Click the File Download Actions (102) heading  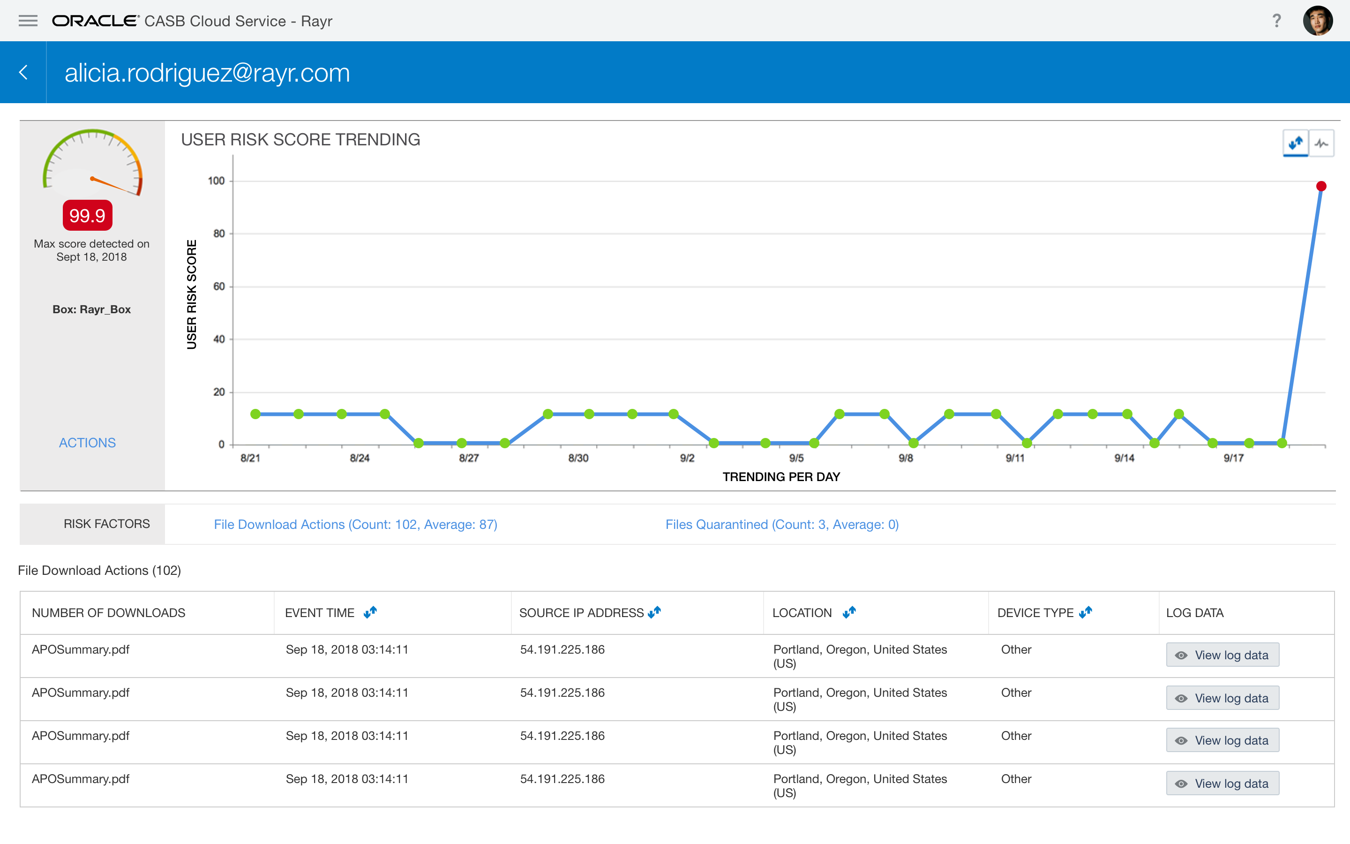point(99,571)
